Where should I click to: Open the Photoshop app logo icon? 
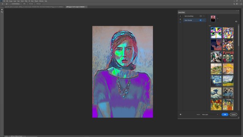tap(1, 1)
